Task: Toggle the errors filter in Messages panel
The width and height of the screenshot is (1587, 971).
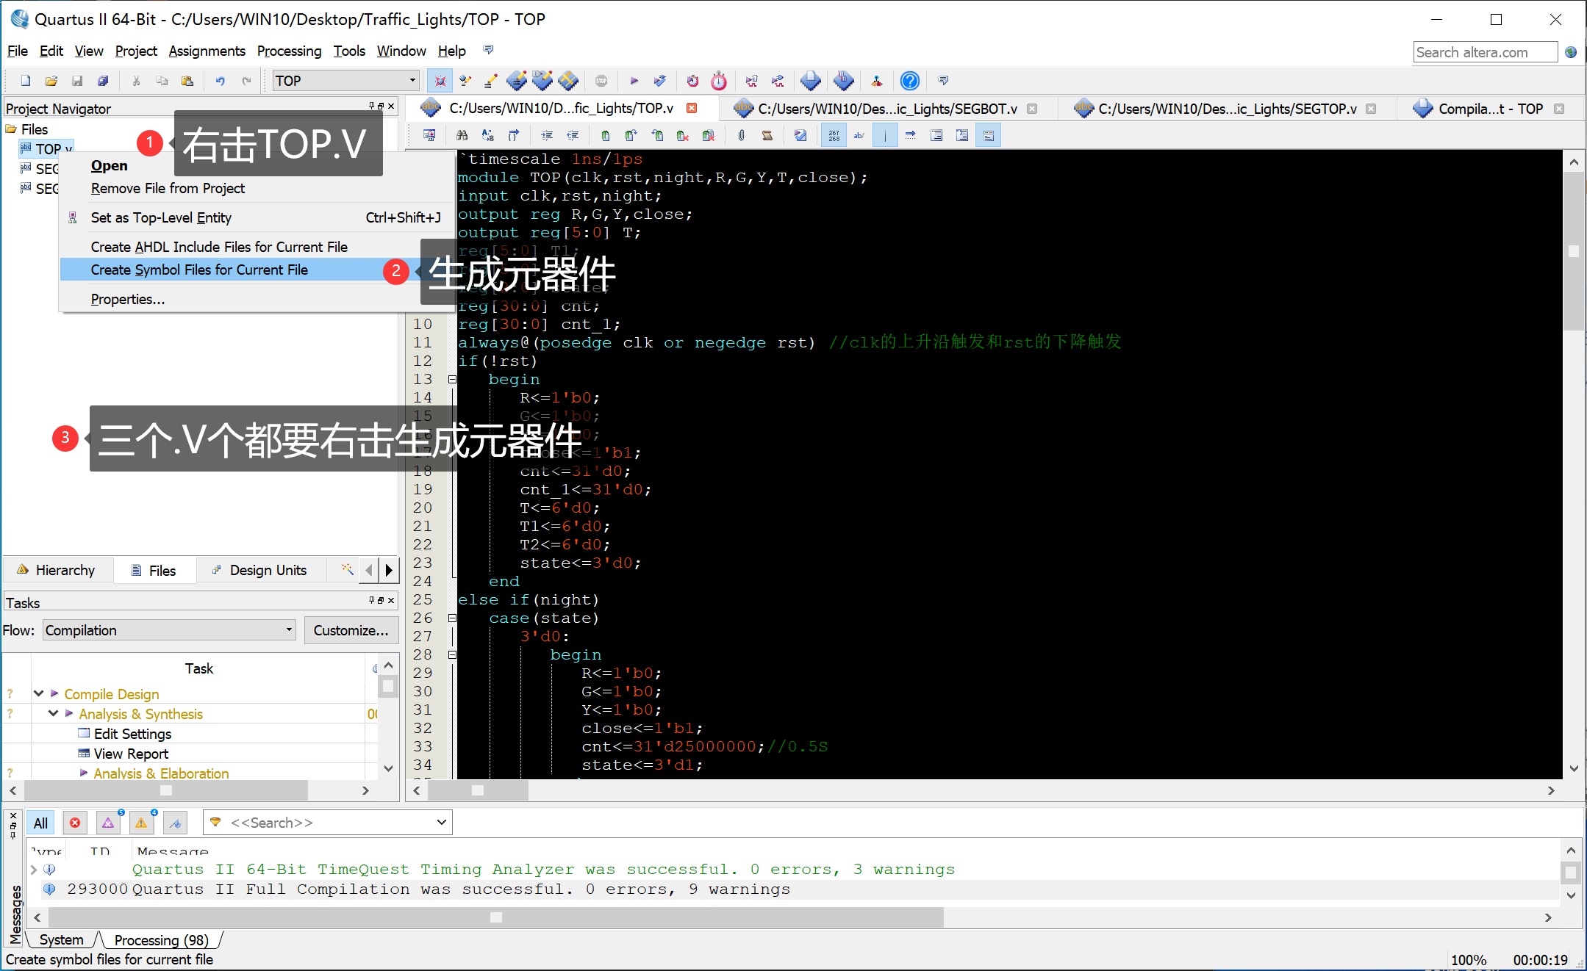Action: (75, 822)
